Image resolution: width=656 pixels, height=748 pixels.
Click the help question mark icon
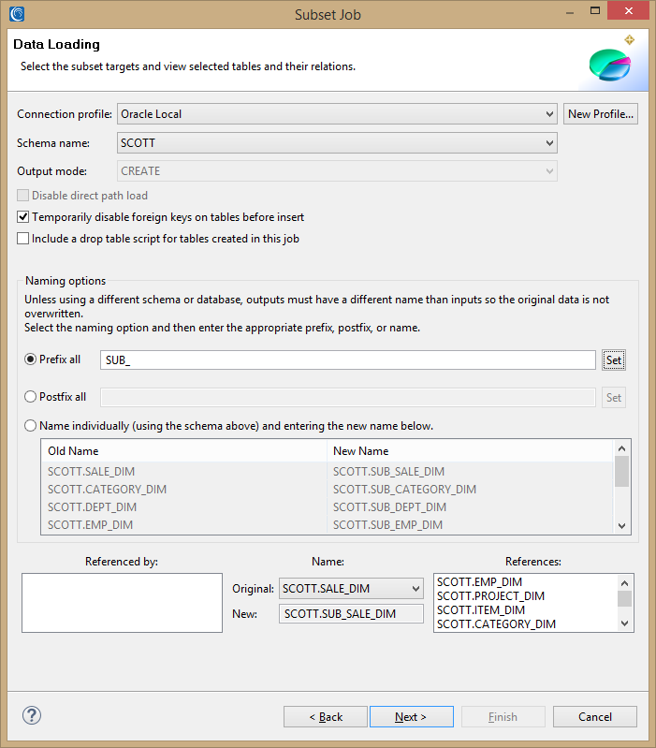(32, 716)
